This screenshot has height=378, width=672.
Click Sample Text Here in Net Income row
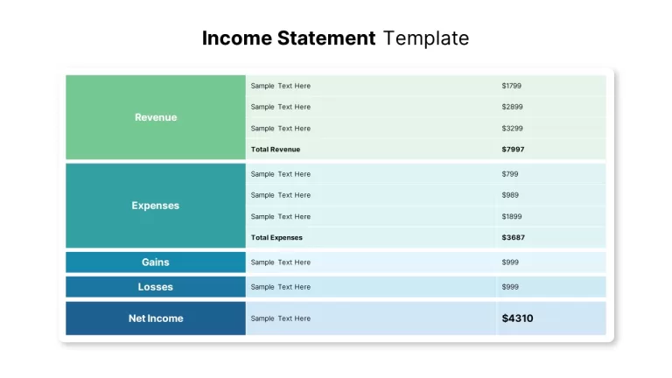pyautogui.click(x=281, y=318)
